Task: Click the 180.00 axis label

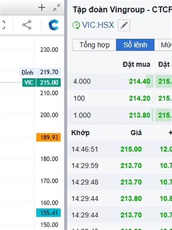Action: (49, 159)
